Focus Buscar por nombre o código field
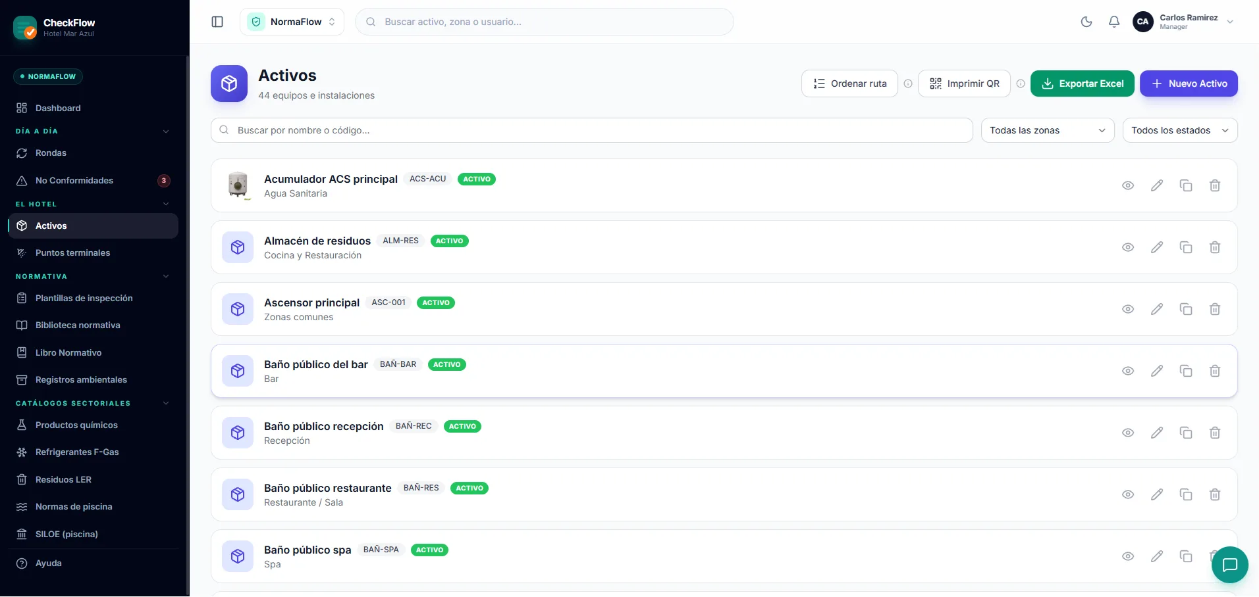 591,130
